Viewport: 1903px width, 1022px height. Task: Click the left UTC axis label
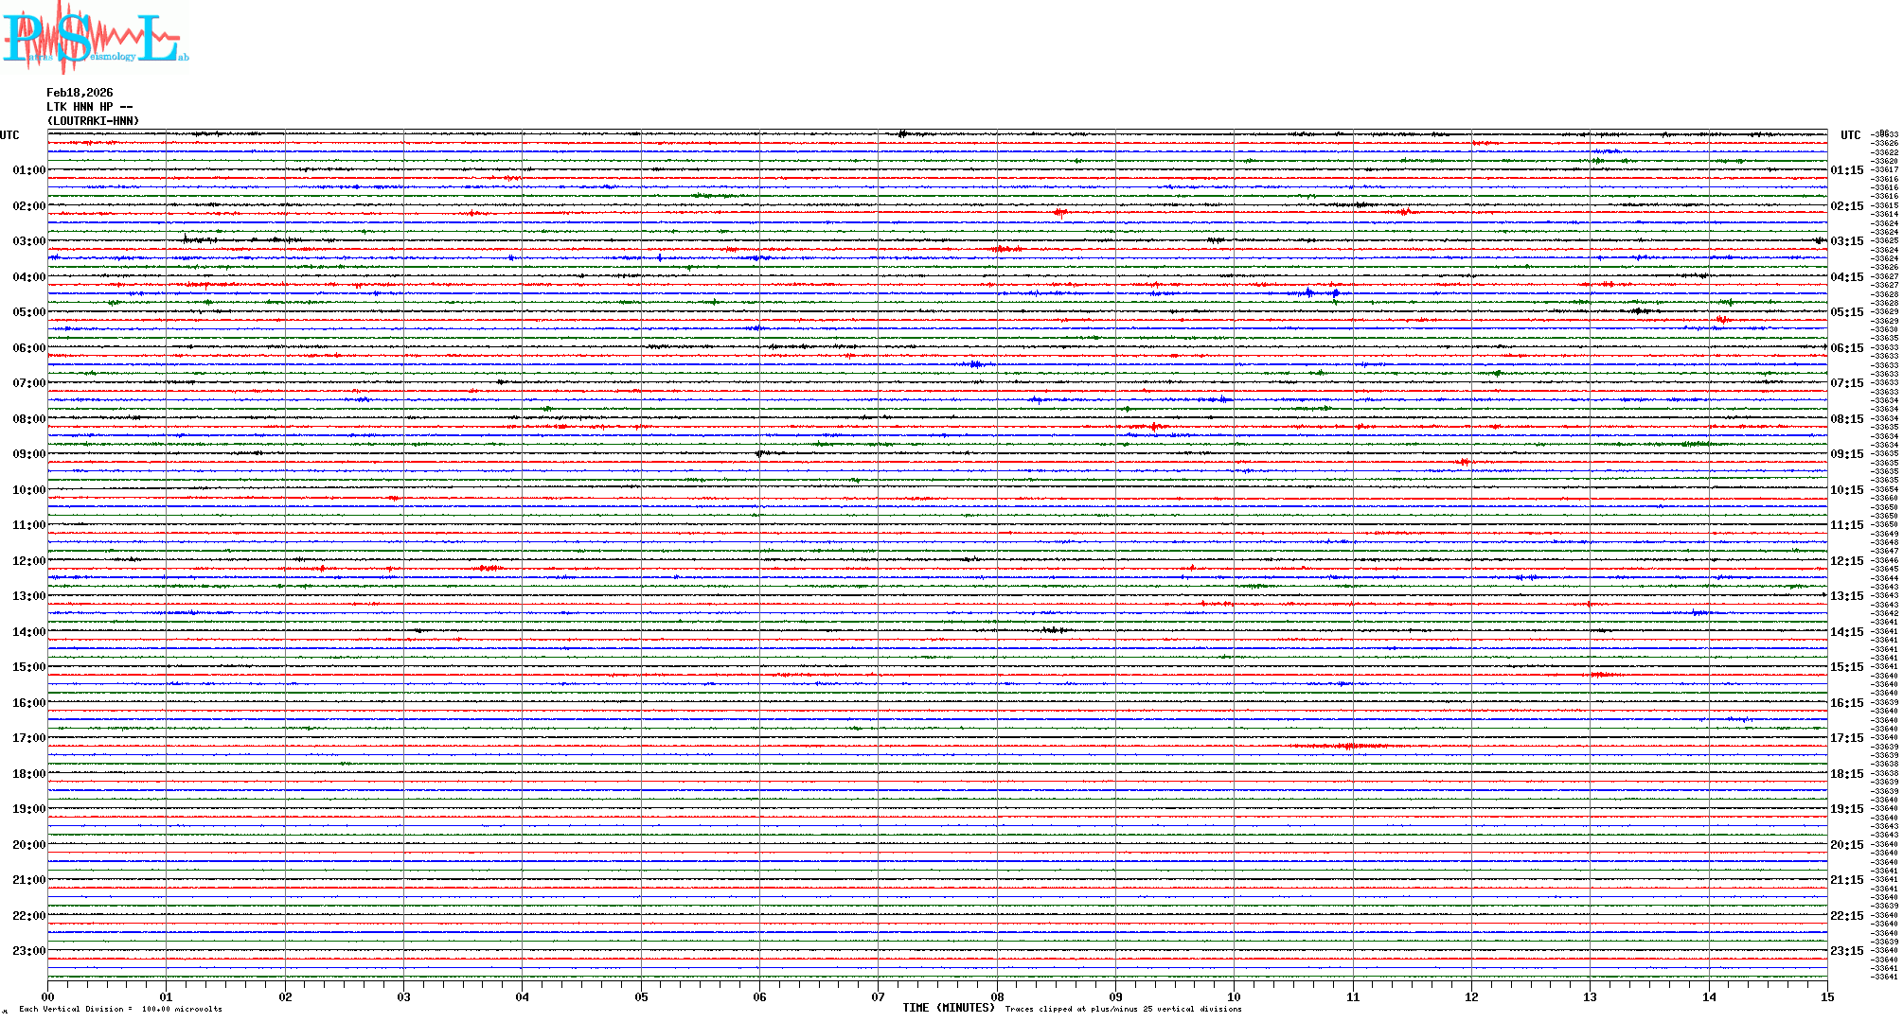click(9, 135)
